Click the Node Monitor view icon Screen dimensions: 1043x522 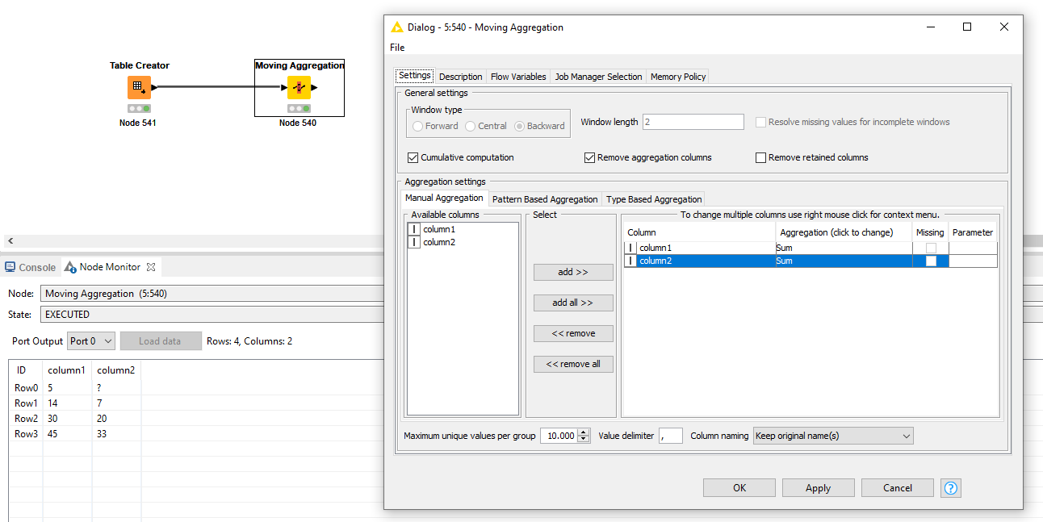[x=69, y=266]
